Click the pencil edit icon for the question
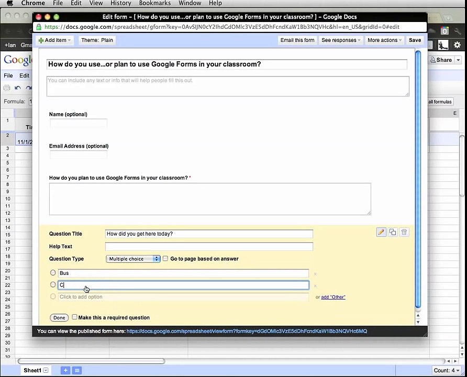467x377 pixels. coord(381,232)
